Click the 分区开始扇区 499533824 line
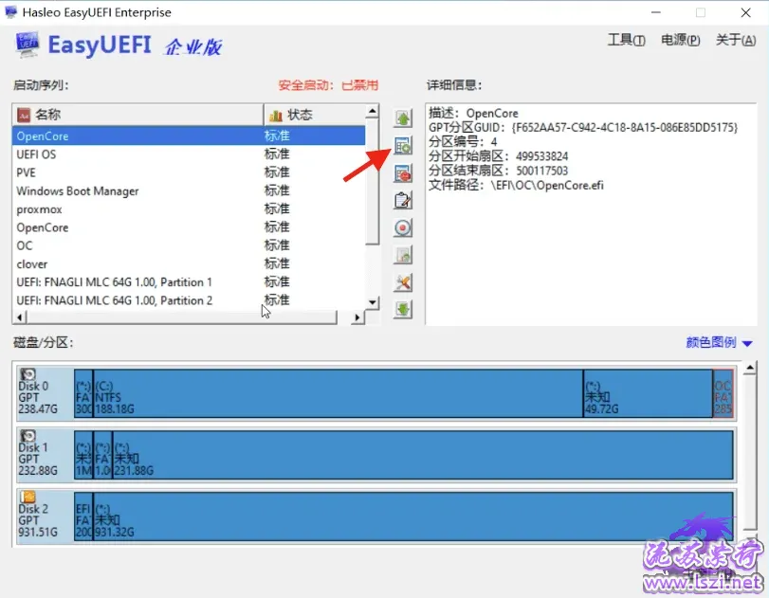This screenshot has height=598, width=769. pos(498,156)
